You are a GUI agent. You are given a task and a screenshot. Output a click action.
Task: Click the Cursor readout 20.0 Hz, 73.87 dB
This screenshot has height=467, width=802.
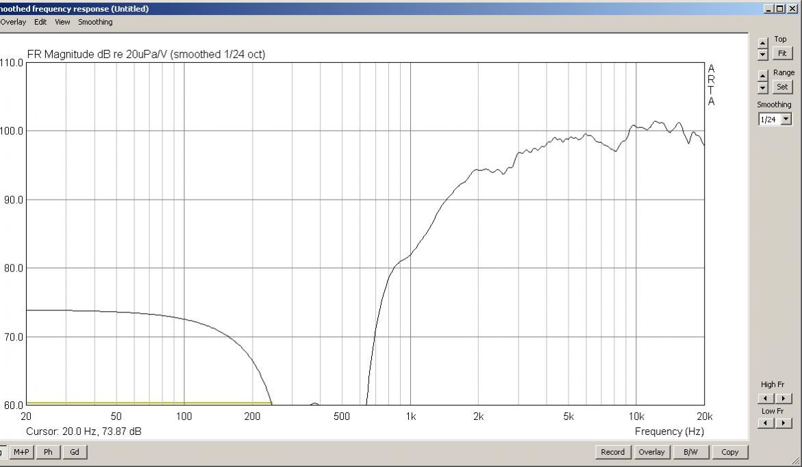84,431
